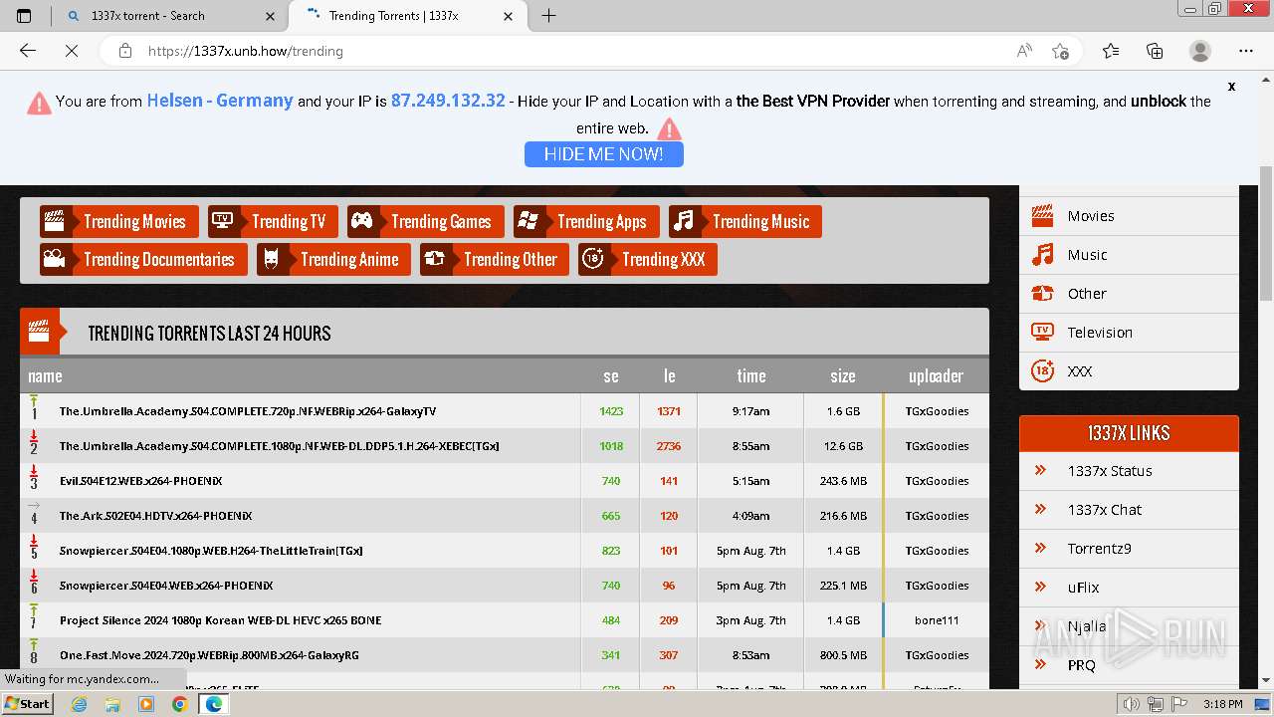Click the Movies clapperboard sidebar icon
Image resolution: width=1274 pixels, height=717 pixels.
click(x=1042, y=215)
